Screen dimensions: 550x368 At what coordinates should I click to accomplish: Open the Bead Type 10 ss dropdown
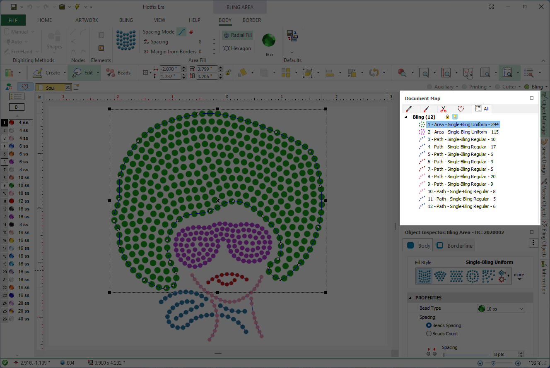tap(501, 308)
